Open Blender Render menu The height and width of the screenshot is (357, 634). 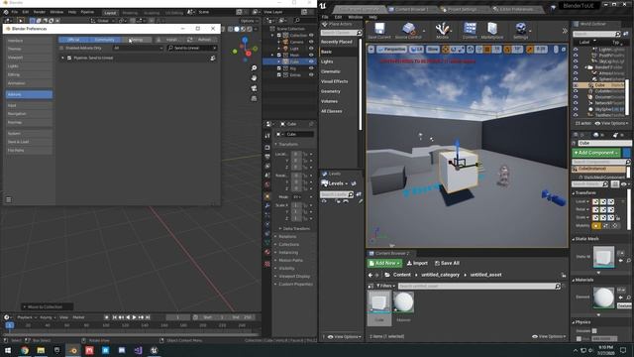click(x=40, y=12)
